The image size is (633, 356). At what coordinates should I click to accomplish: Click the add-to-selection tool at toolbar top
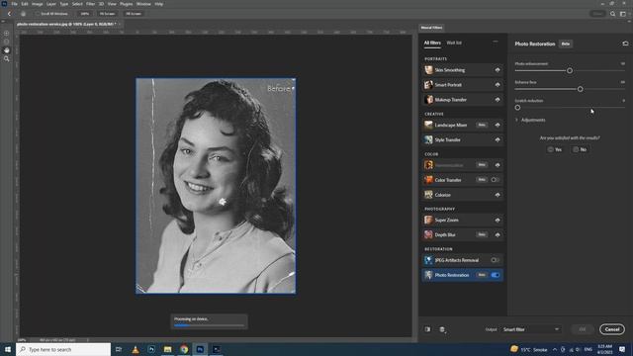pos(7,34)
